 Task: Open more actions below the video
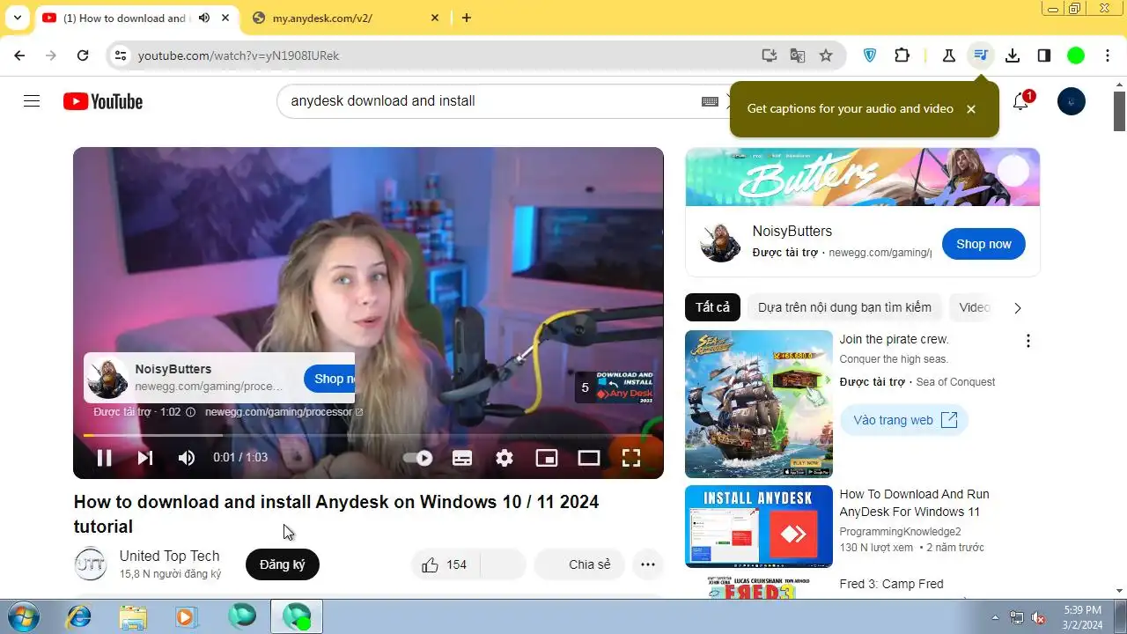(x=648, y=564)
